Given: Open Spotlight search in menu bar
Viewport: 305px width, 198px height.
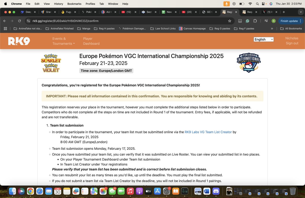Looking at the screenshot, I should click(257, 4).
